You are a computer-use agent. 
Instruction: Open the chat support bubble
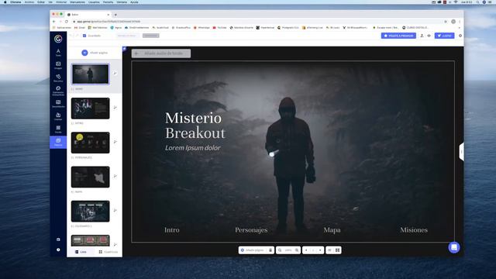pyautogui.click(x=454, y=247)
